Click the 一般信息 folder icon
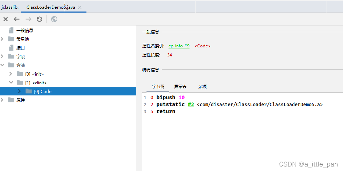This screenshot has height=171, width=343. [x=11, y=30]
